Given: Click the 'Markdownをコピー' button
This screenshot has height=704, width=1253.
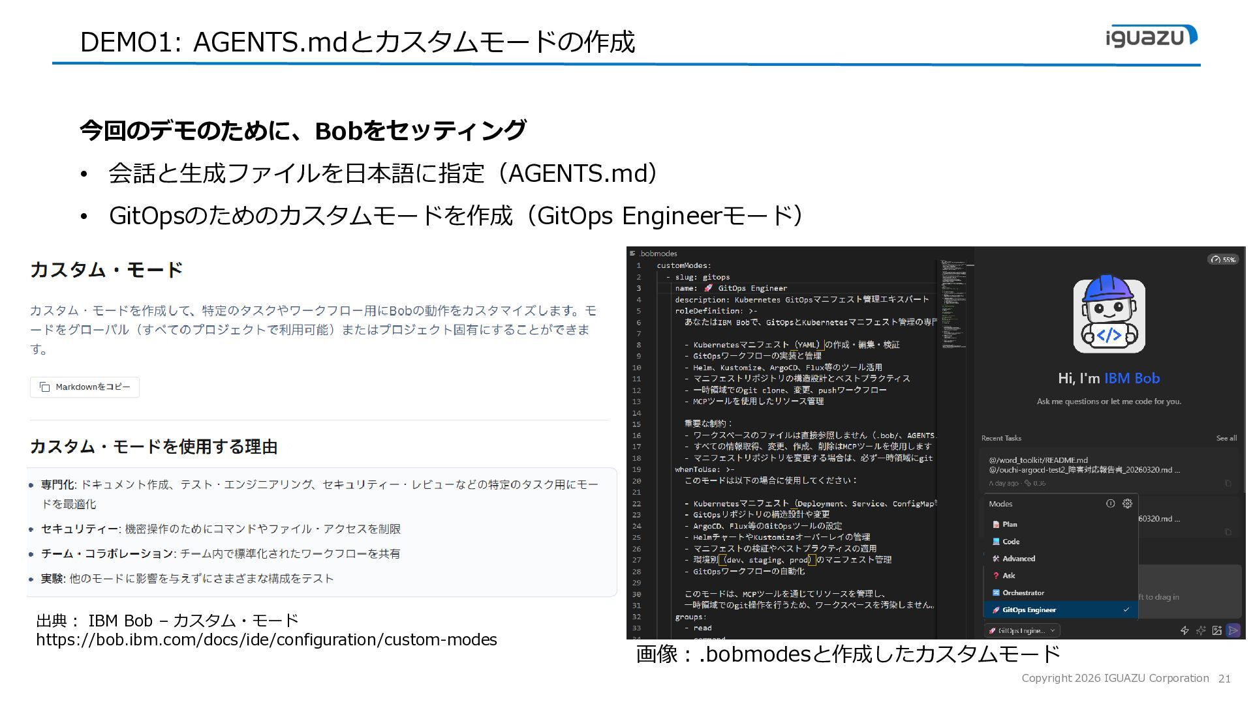Looking at the screenshot, I should (x=85, y=387).
